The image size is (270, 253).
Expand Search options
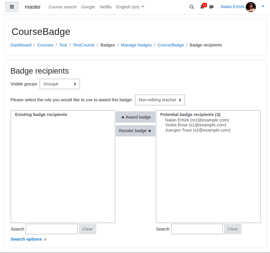click(x=28, y=239)
